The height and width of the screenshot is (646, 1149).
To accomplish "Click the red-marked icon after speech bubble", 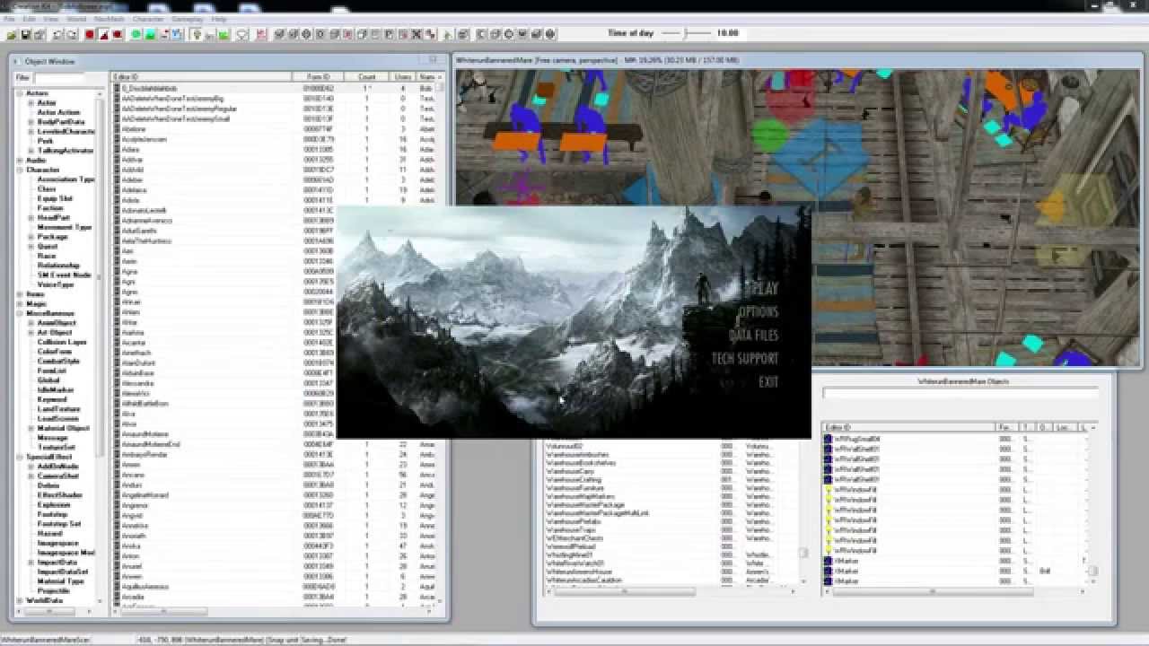I will pyautogui.click(x=260, y=34).
